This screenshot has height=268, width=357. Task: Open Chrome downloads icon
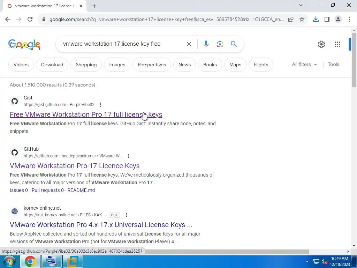click(x=316, y=20)
